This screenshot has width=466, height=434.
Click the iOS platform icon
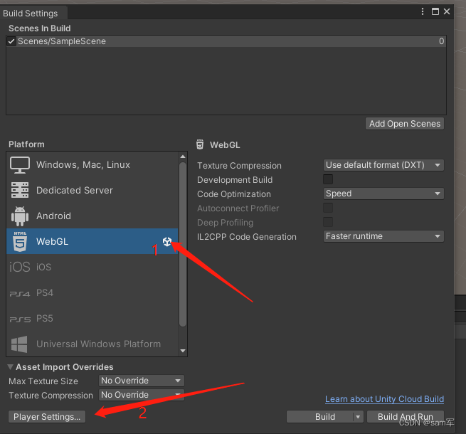pyautogui.click(x=20, y=267)
